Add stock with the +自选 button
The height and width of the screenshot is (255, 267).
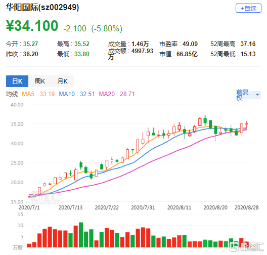(x=248, y=8)
